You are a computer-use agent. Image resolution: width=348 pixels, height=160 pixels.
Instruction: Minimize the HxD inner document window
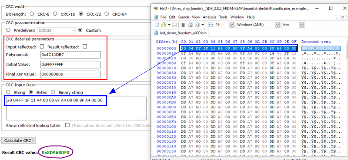coord(338,17)
